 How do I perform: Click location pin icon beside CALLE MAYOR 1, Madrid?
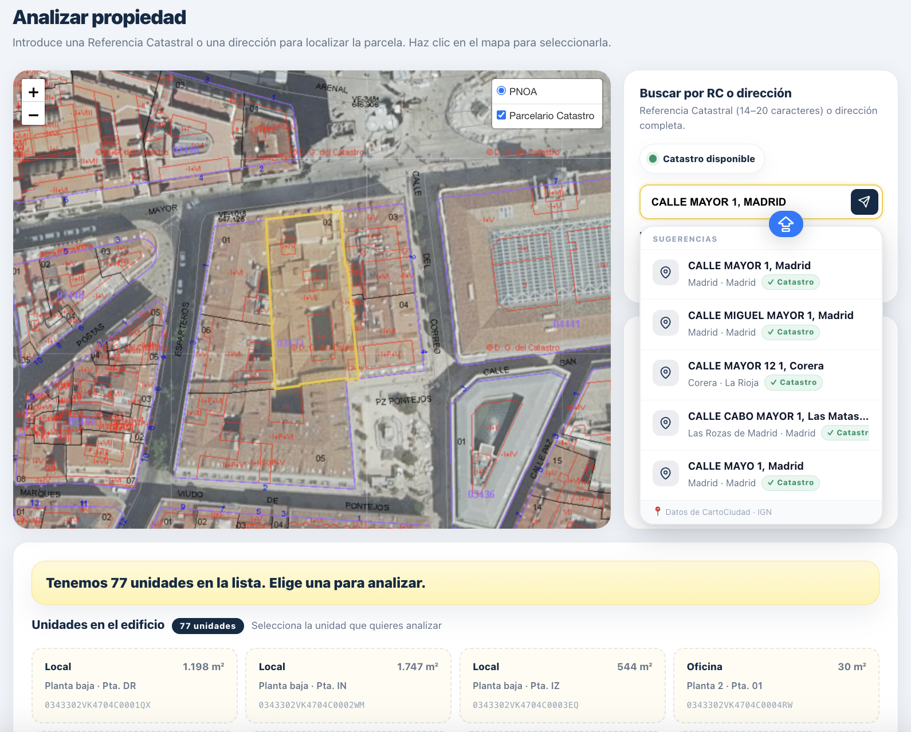tap(666, 272)
